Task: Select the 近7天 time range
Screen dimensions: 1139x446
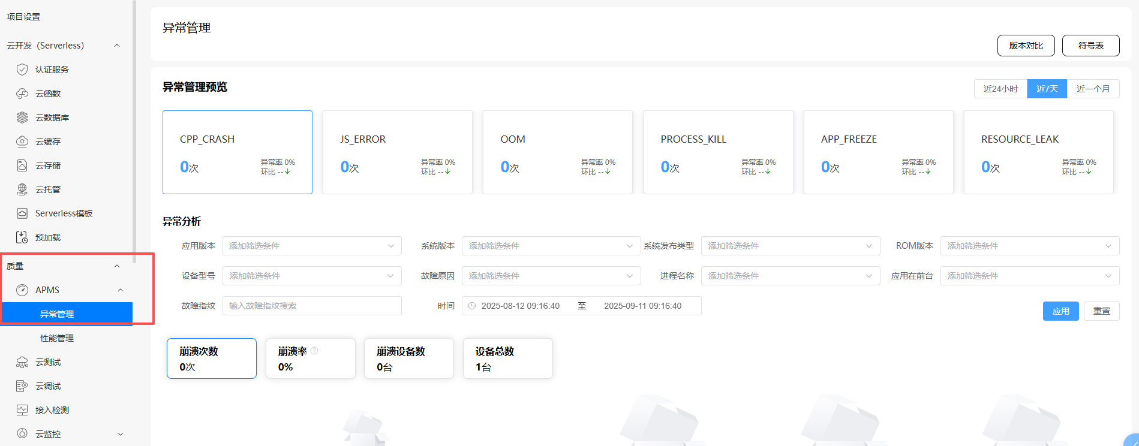Action: 1047,89
